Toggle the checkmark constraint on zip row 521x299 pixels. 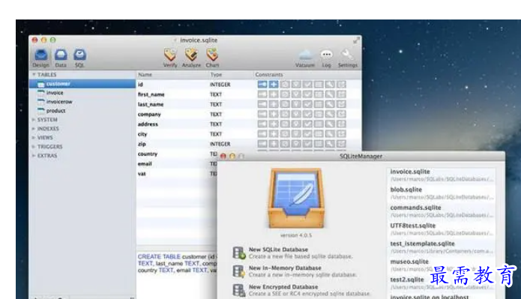307,144
